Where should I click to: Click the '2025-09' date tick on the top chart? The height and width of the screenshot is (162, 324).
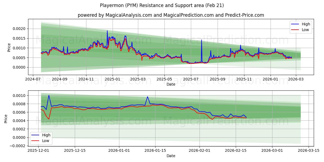[218, 79]
